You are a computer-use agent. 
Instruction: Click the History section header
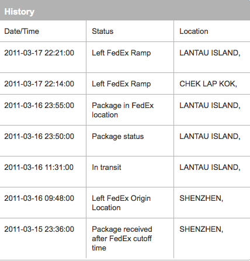pos(19,12)
